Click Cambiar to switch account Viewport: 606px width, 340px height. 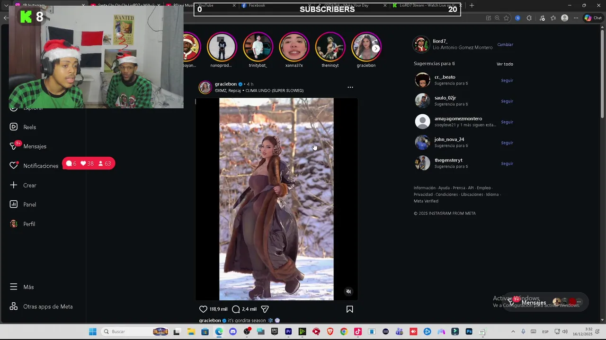[x=505, y=44]
